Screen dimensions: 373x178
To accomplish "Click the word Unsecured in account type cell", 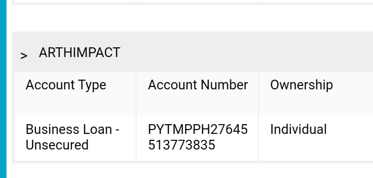I will 57,145.
